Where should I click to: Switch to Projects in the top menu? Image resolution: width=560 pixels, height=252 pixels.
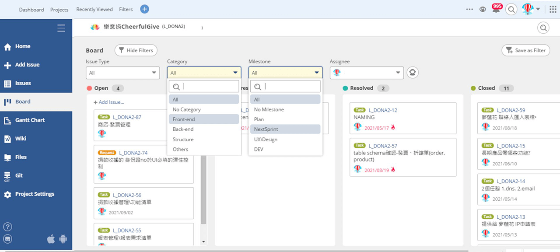59,9
